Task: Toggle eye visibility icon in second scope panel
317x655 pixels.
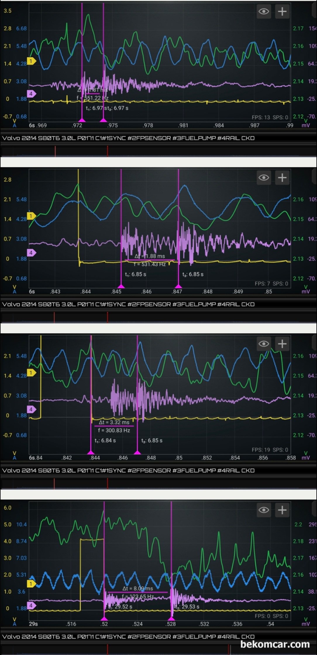Action: pos(264,177)
